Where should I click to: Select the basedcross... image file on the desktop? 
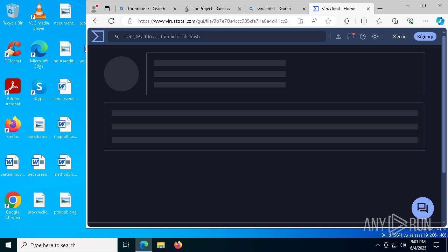click(x=39, y=128)
